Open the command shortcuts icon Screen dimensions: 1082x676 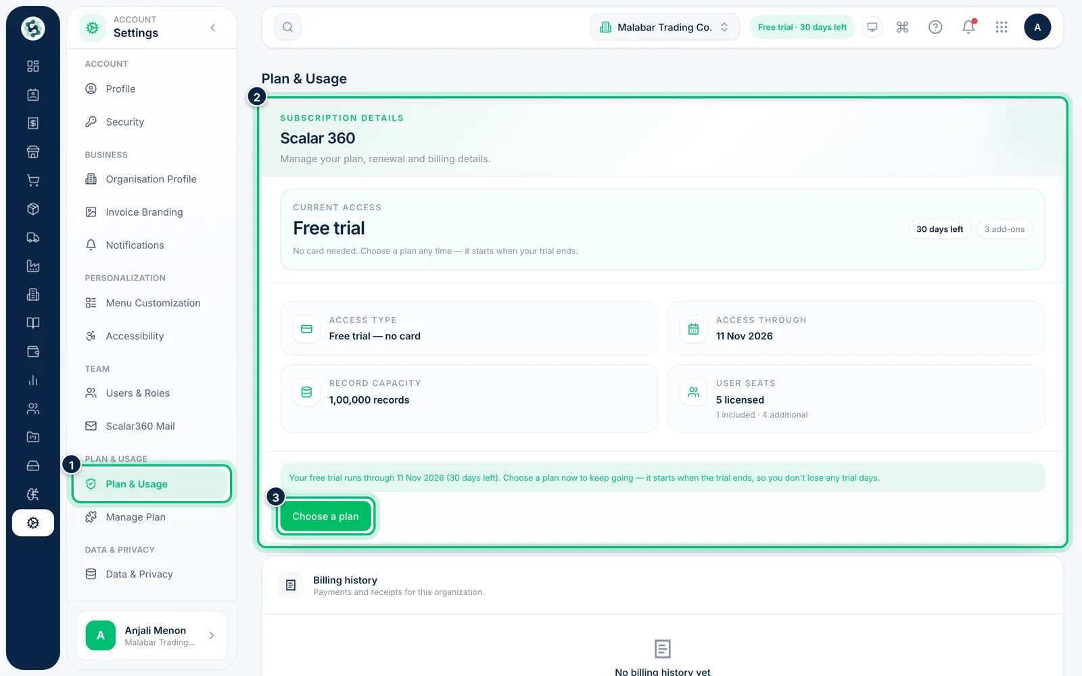tap(902, 27)
